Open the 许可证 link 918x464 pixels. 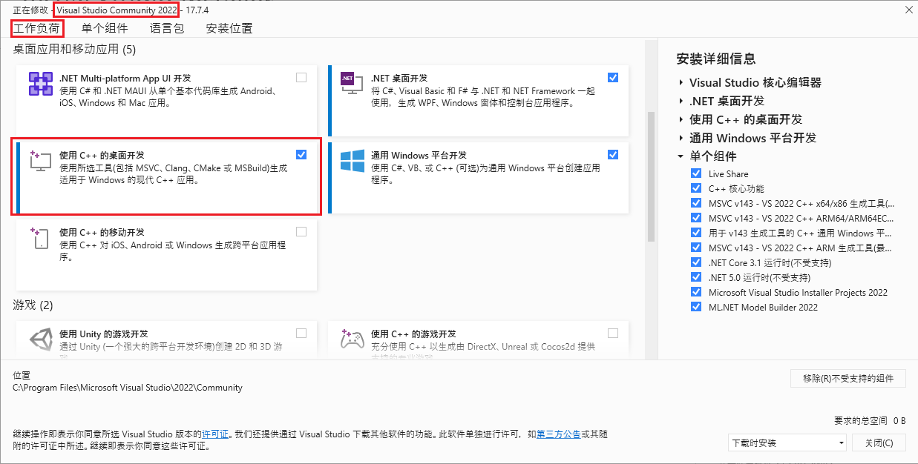pos(215,434)
